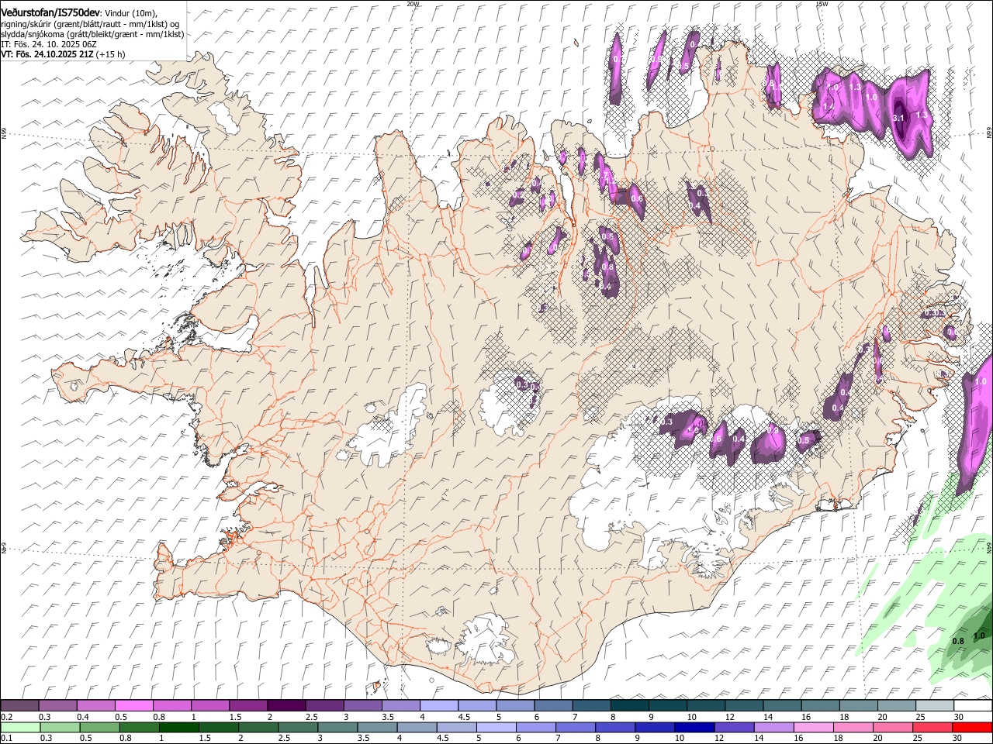Pick light grey snow swatch between 25 and 30
Image resolution: width=993 pixels, height=744 pixels.
[x=936, y=705]
